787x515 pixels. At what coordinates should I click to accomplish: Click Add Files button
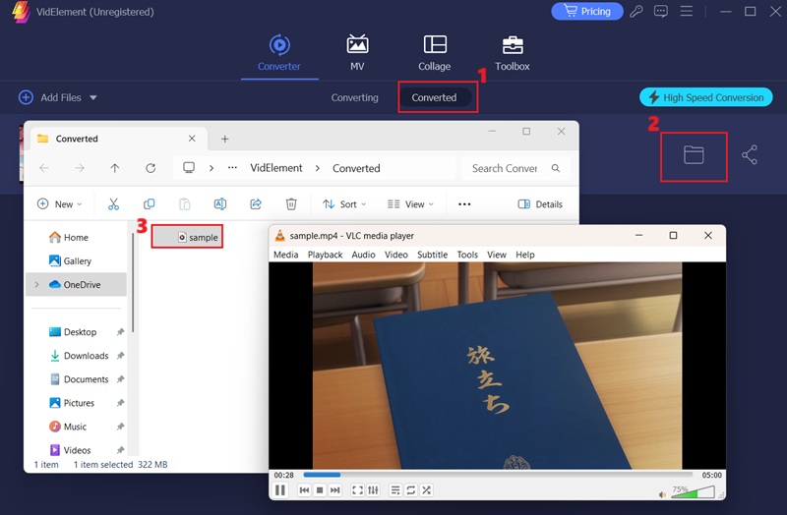(50, 97)
